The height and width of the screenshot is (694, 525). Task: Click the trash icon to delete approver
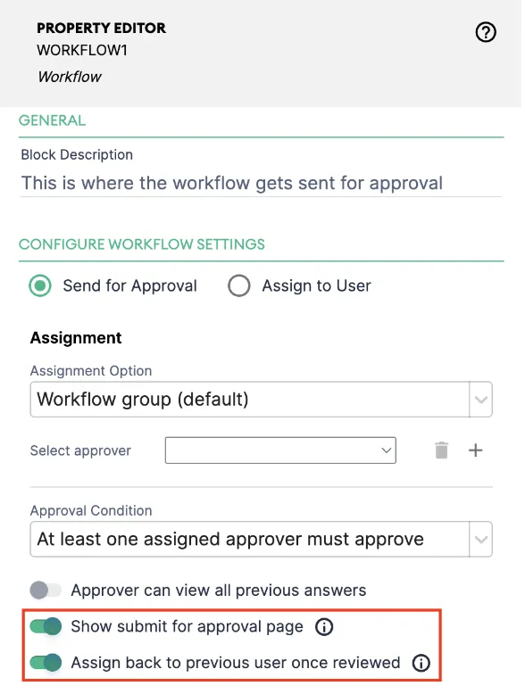441,450
